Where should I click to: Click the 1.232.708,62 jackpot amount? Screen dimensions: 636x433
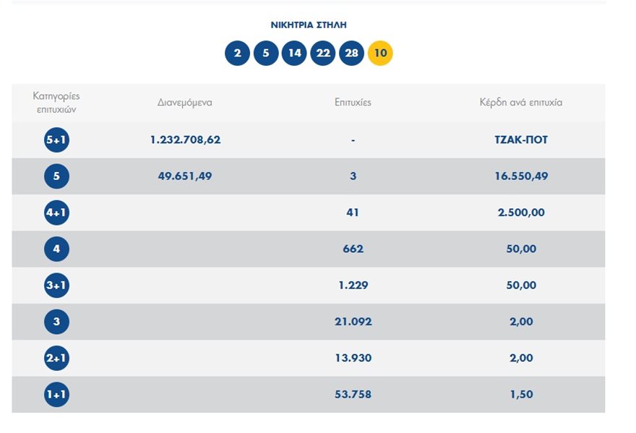pyautogui.click(x=185, y=140)
